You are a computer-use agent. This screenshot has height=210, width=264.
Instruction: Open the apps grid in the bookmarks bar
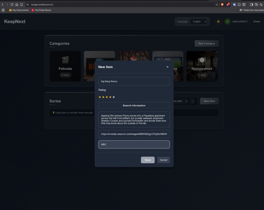click(3, 10)
